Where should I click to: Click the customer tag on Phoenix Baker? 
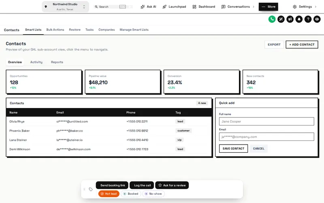pyautogui.click(x=183, y=131)
